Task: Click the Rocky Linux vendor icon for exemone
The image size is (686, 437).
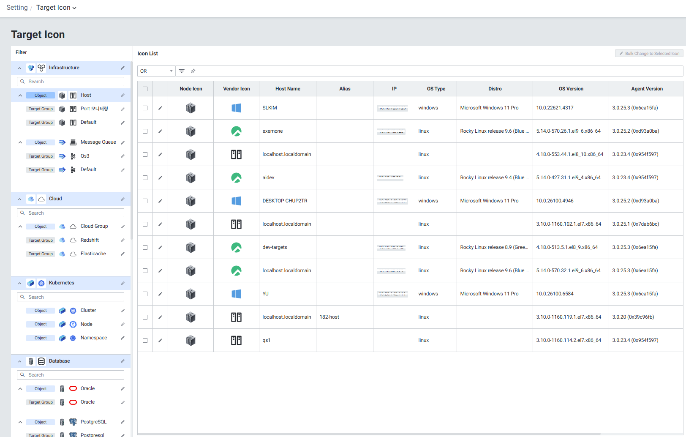Action: click(236, 131)
